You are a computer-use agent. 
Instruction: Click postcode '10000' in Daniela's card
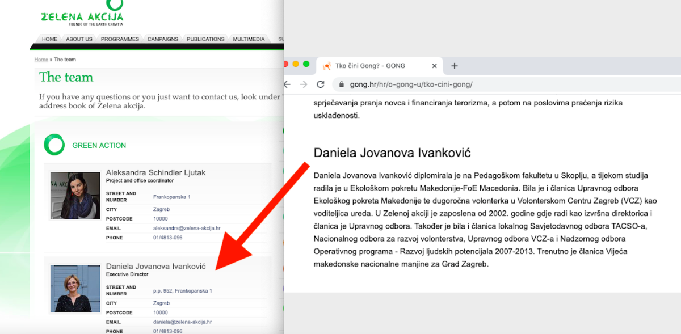pos(161,312)
